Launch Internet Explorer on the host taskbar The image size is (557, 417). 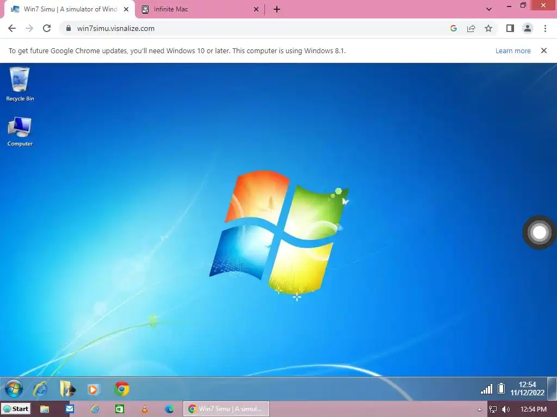[x=95, y=409]
